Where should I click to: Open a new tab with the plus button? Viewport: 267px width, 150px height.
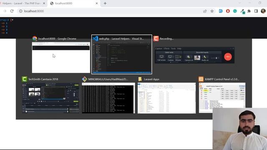(105, 3)
